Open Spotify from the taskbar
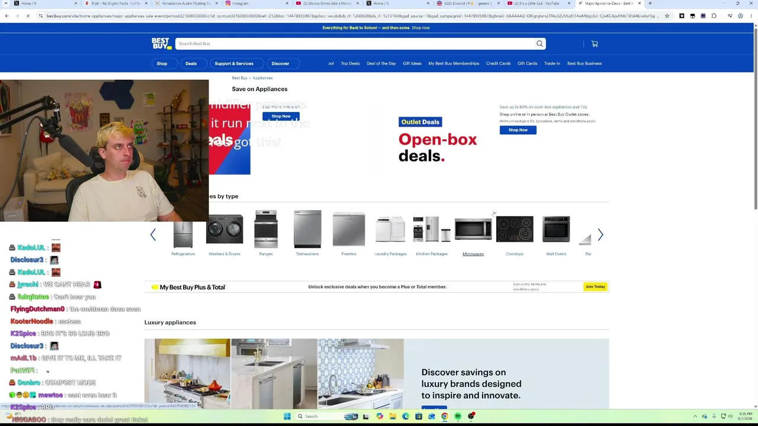 pyautogui.click(x=458, y=417)
